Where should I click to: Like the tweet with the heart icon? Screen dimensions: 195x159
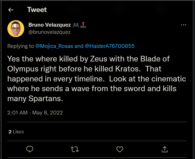click(x=120, y=149)
